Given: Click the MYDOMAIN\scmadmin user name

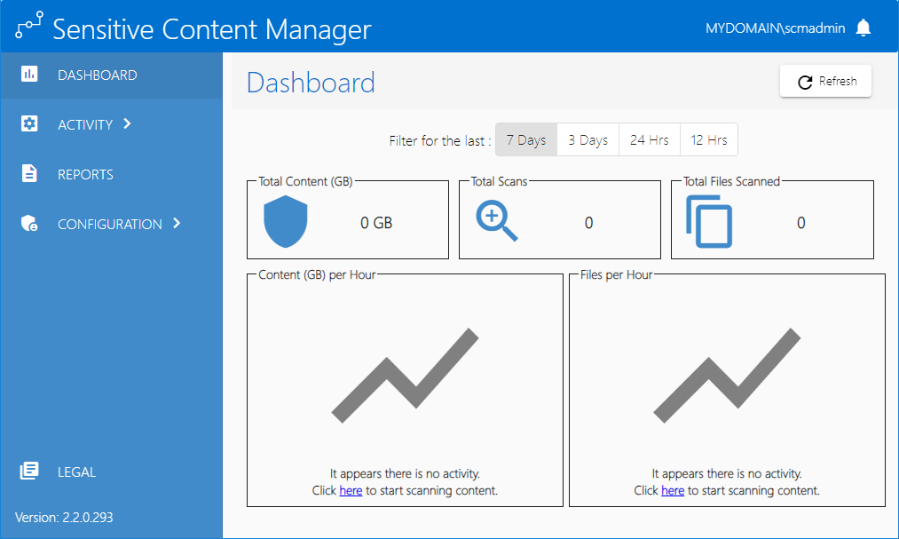Looking at the screenshot, I should [775, 28].
